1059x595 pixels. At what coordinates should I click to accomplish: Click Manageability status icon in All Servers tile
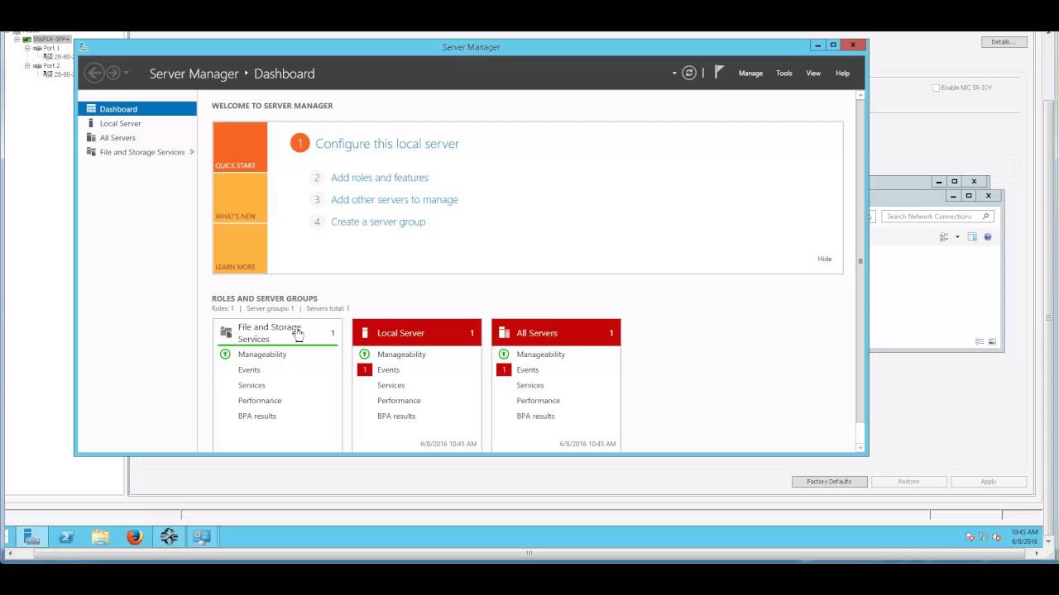pyautogui.click(x=504, y=354)
